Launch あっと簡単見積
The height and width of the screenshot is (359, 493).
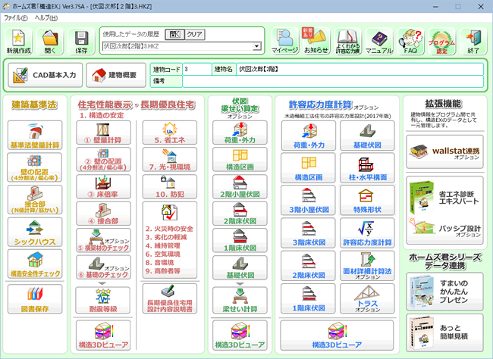[x=444, y=332]
